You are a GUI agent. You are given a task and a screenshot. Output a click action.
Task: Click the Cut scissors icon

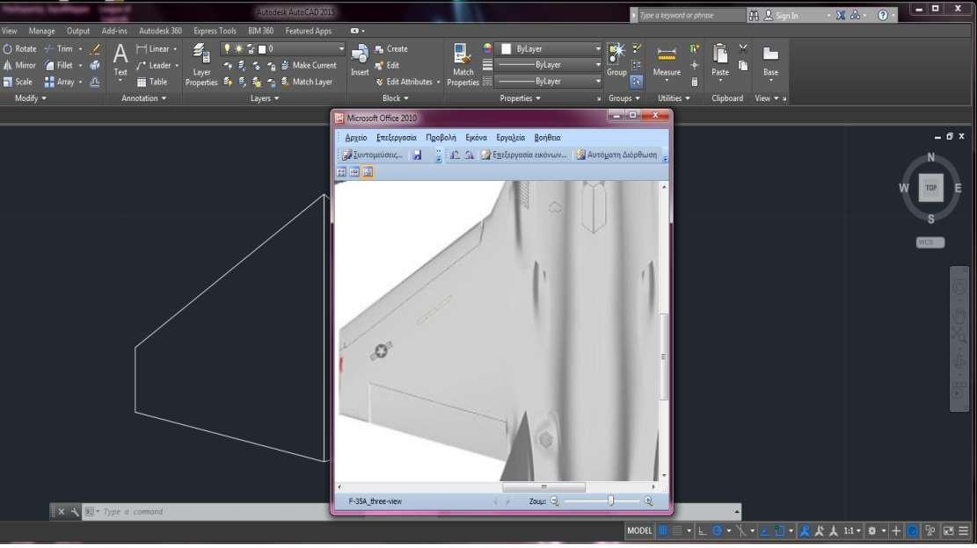point(743,48)
